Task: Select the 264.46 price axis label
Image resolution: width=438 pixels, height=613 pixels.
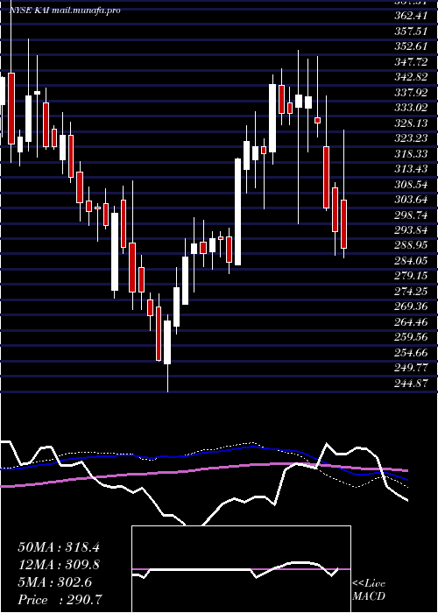Action: (411, 321)
